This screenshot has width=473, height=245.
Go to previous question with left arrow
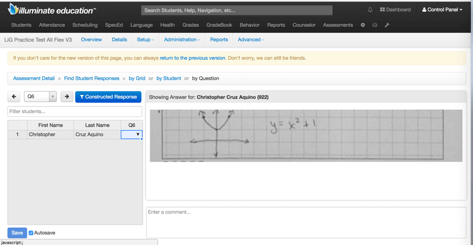[x=14, y=97]
